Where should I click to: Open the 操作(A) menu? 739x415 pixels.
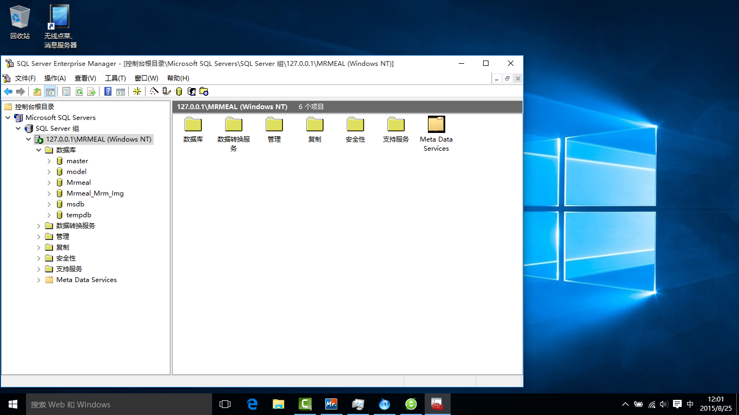[x=55, y=78]
